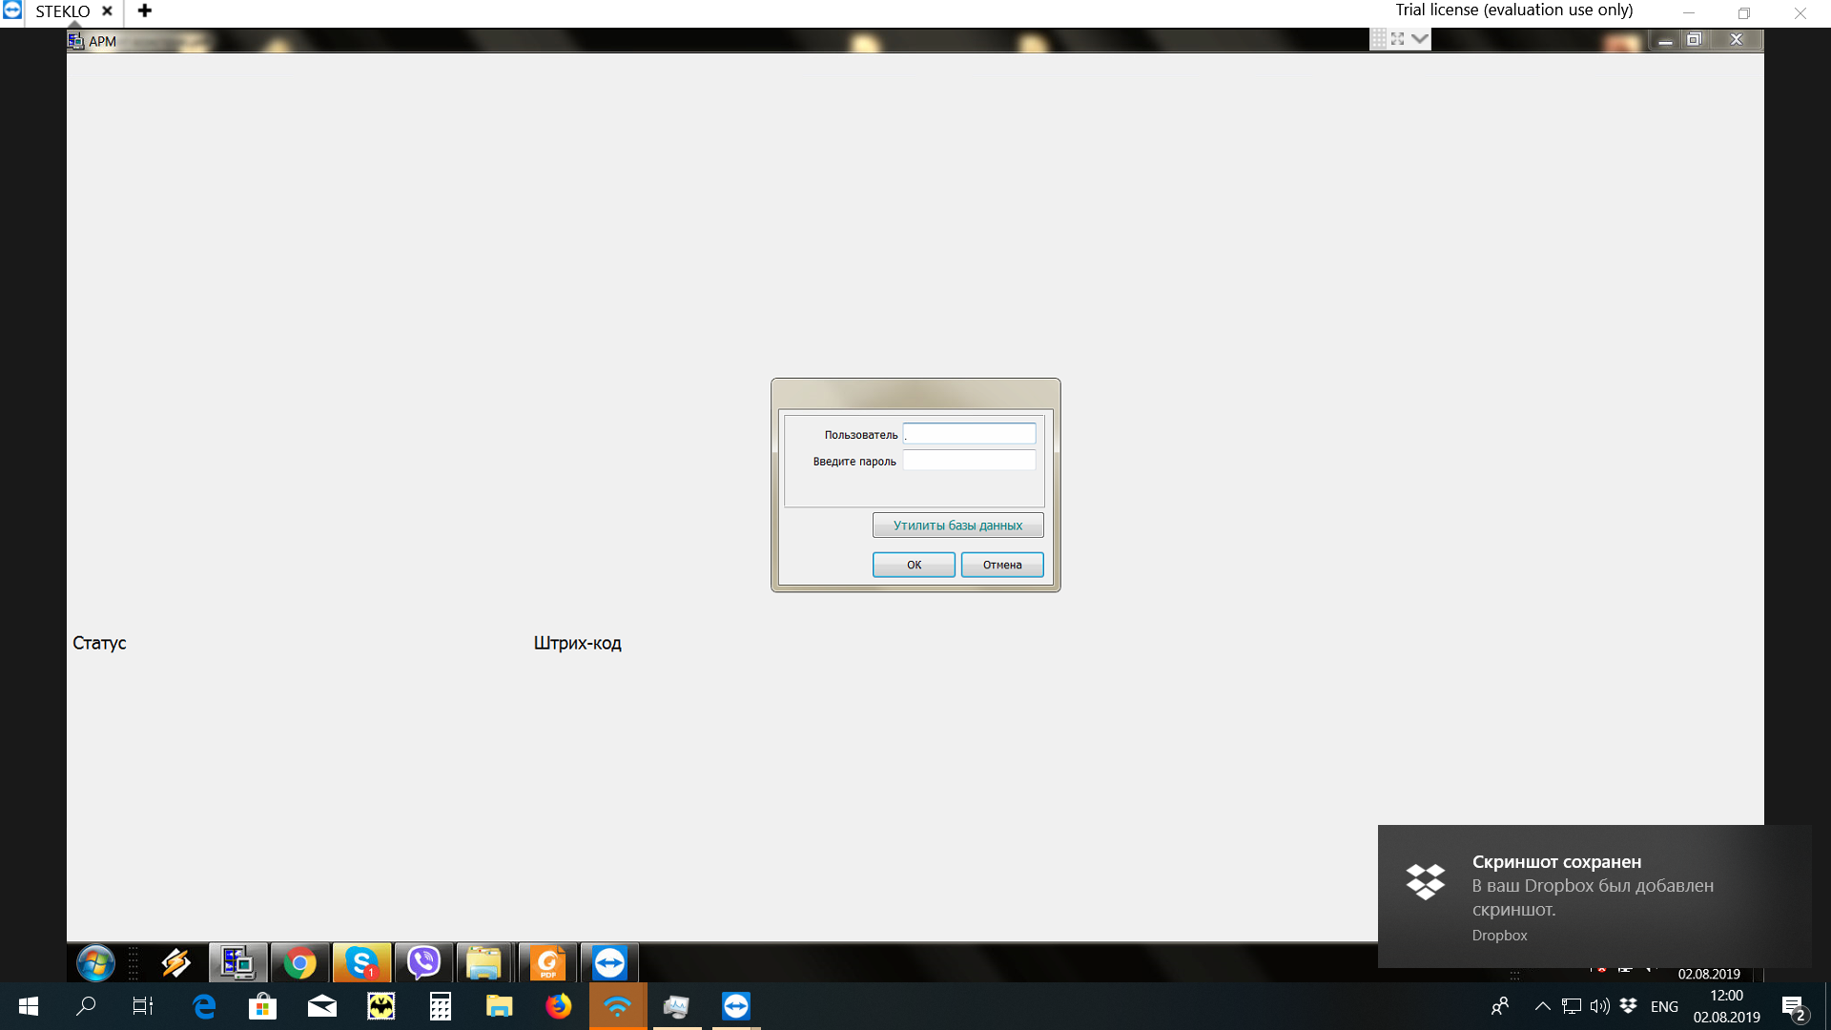This screenshot has height=1030, width=1831.
Task: Launch Winamp from the remote taskbar
Action: [175, 963]
